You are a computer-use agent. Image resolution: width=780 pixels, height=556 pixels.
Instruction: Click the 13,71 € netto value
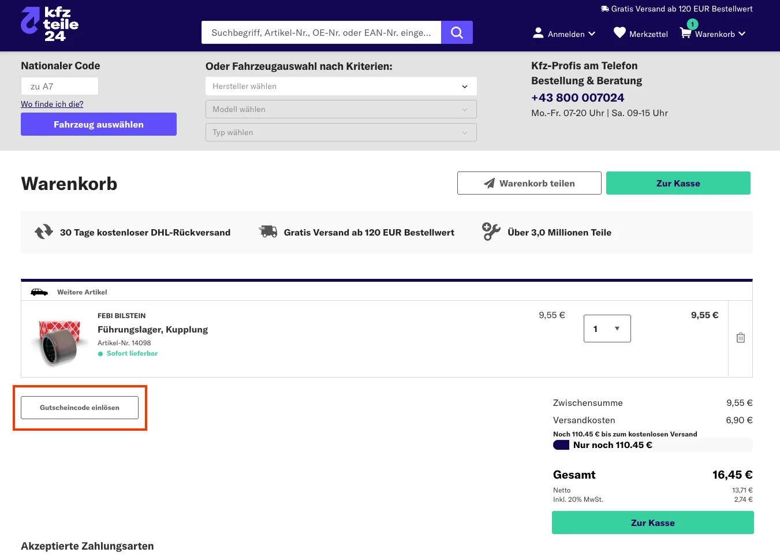point(742,490)
